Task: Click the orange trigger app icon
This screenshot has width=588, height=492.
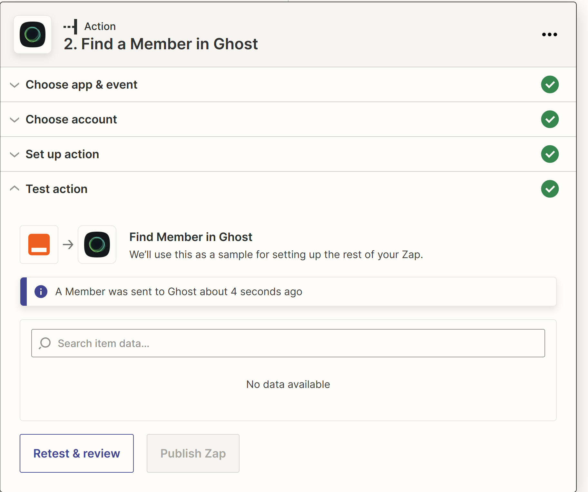Action: (39, 245)
